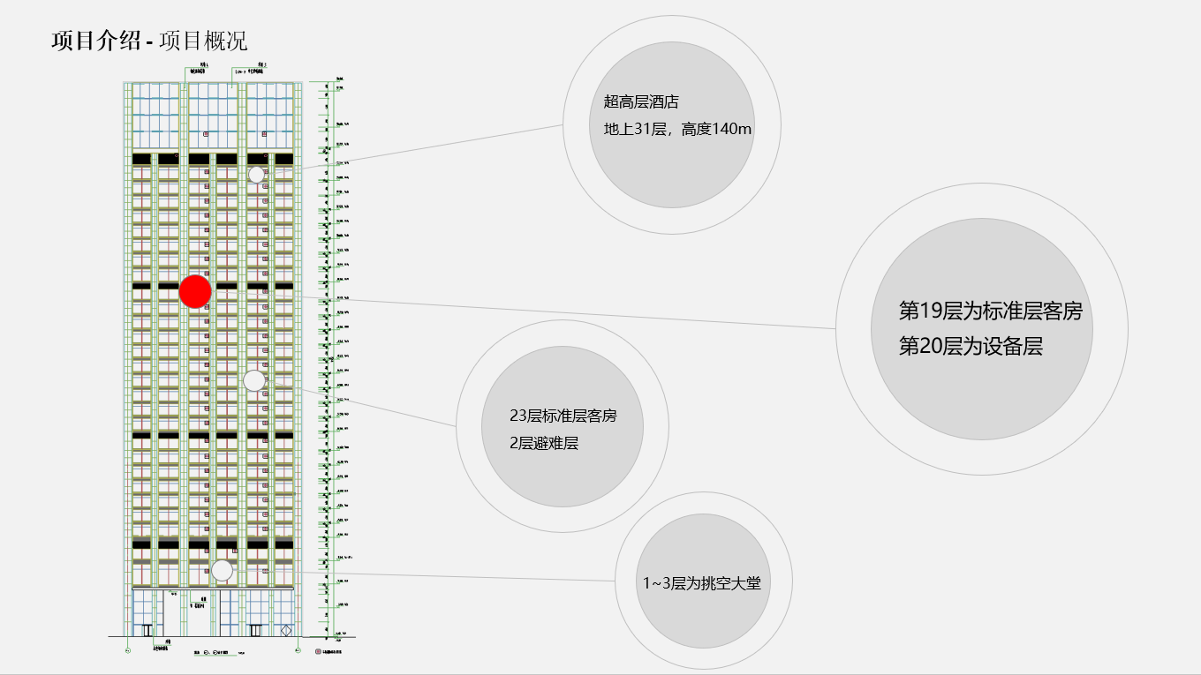1201x675 pixels.
Task: Click the red circle marker on the building
Action: 195,291
